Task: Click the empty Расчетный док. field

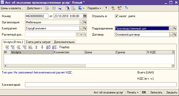Action: [x=50, y=34]
